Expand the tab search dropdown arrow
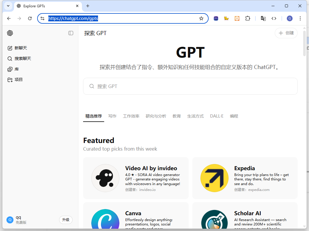The image size is (309, 231). (x=8, y=6)
